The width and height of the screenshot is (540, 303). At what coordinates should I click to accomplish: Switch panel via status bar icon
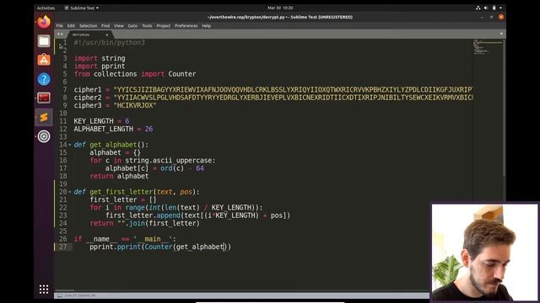coord(59,295)
